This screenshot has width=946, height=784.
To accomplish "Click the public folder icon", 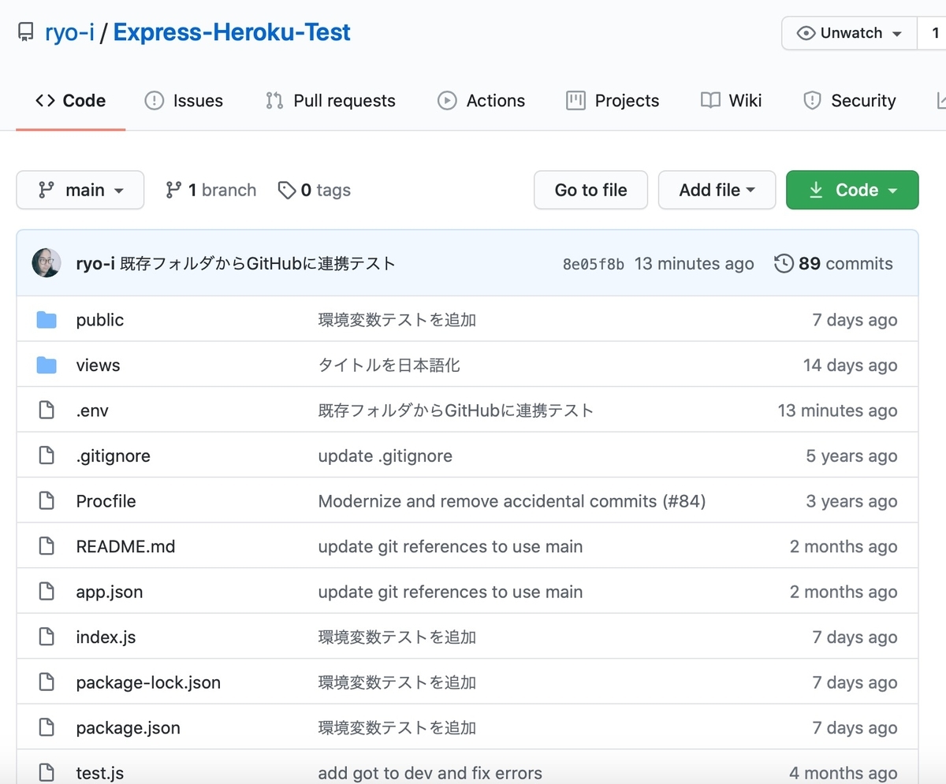I will coord(47,320).
